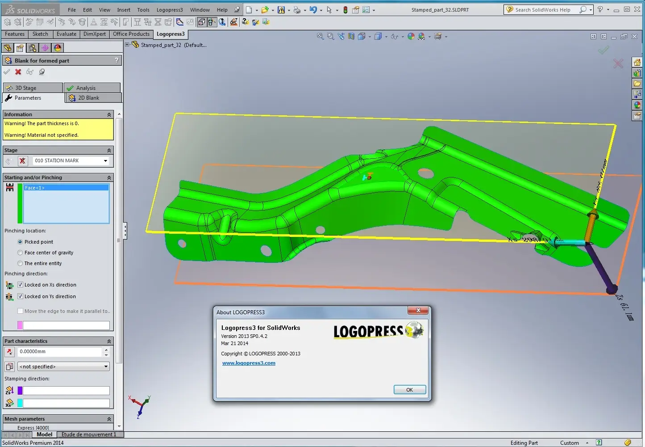The width and height of the screenshot is (645, 447).
Task: Open the 010 STATION MARK stage dropdown
Action: pyautogui.click(x=105, y=161)
